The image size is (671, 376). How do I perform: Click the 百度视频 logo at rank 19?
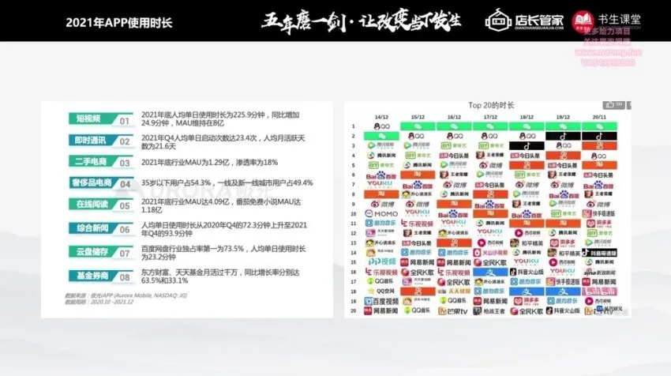click(x=381, y=301)
